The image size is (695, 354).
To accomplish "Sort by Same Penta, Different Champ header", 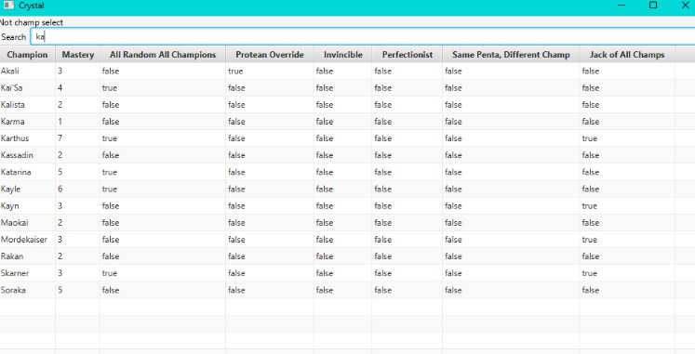I will [x=511, y=55].
